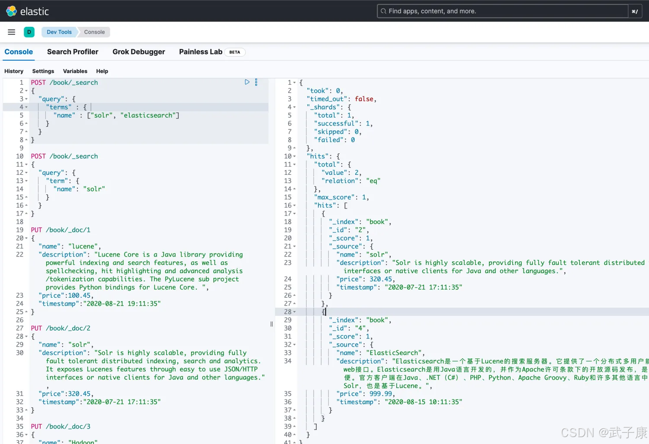Click the Dev Tools breadcrumb link

[59, 32]
